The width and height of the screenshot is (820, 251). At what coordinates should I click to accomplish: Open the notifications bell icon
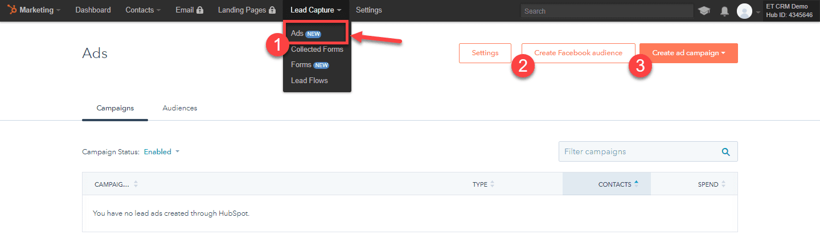(724, 11)
